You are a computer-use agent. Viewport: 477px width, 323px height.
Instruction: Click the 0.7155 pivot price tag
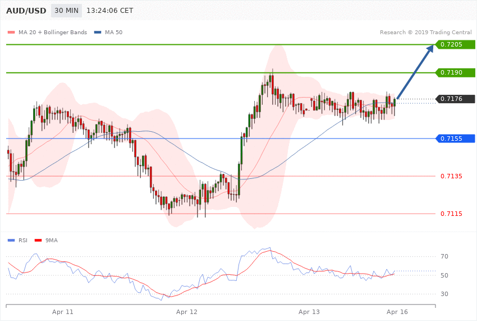point(455,139)
